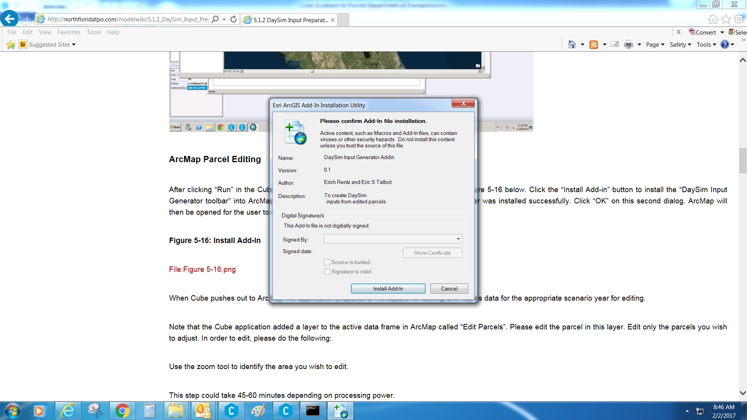Click the Refresh page icon
Image resolution: width=747 pixels, height=420 pixels.
233,19
